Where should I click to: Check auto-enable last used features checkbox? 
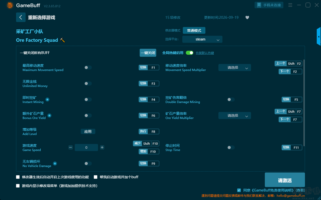[18, 177]
